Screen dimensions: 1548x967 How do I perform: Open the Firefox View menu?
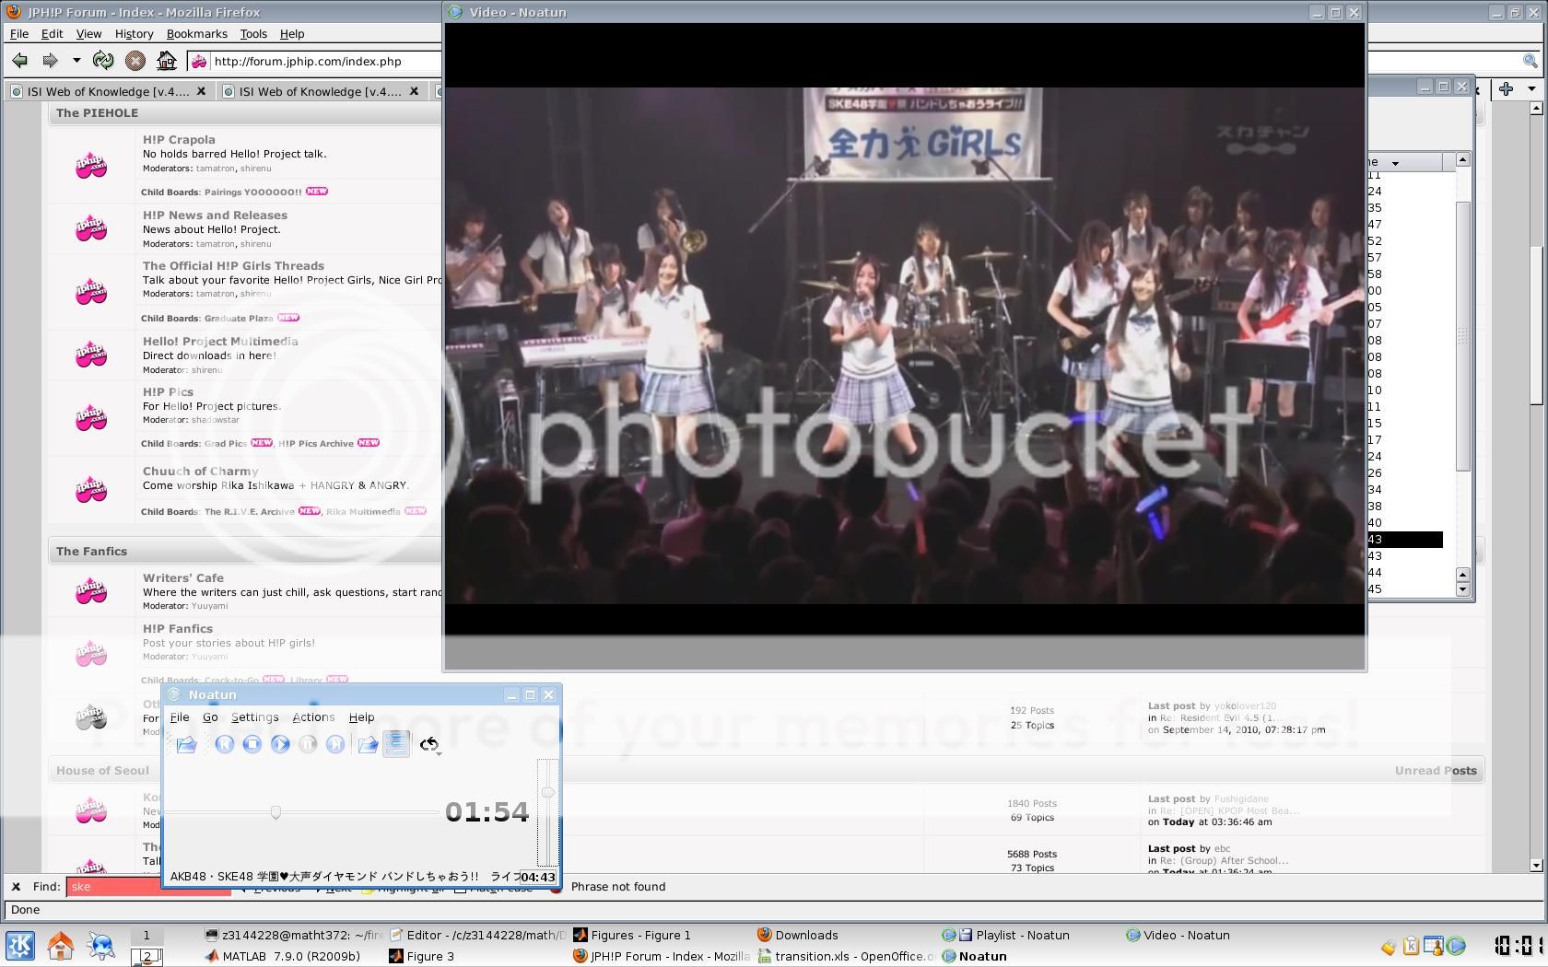[x=88, y=34]
